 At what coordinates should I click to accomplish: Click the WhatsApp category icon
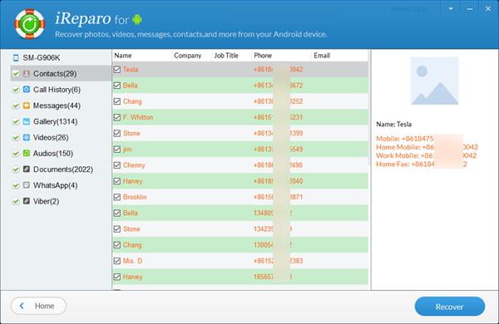[27, 185]
